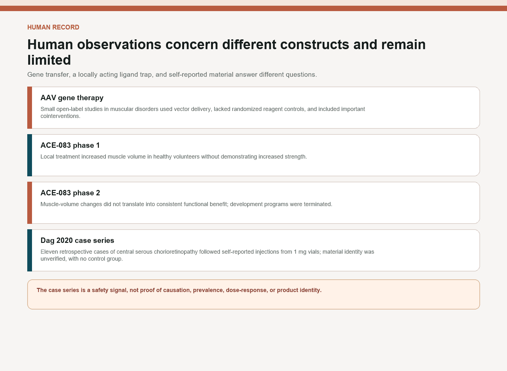This screenshot has height=371, width=507.
Task: Select the main slide headline text
Action: click(227, 52)
